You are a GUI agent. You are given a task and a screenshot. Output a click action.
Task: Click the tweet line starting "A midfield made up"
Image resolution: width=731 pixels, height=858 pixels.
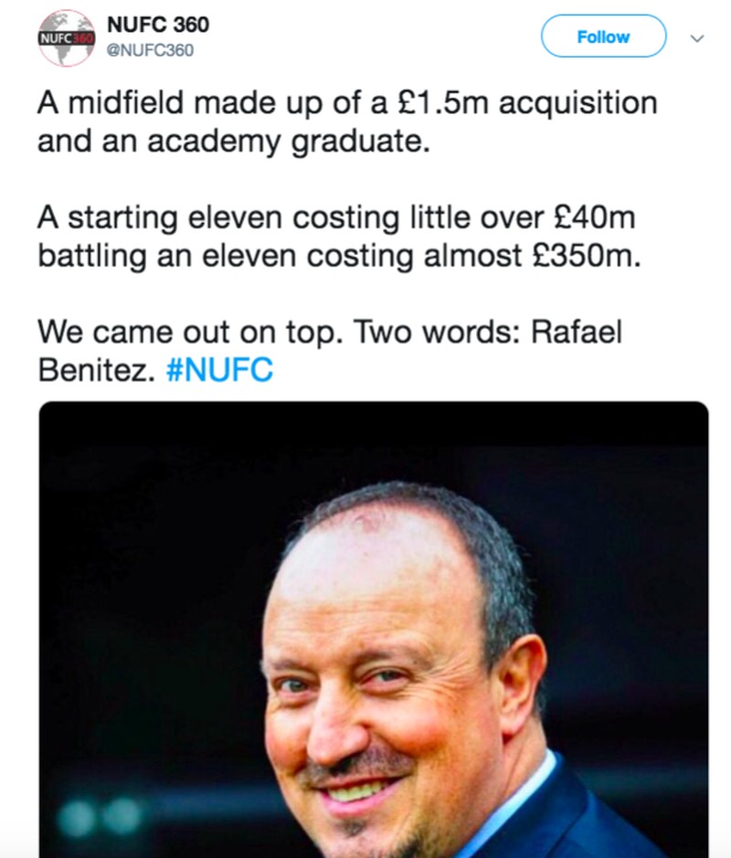click(x=347, y=104)
